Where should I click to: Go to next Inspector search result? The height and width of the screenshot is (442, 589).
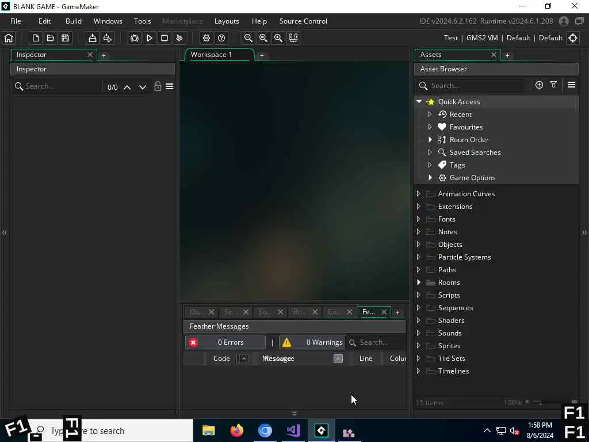point(143,87)
